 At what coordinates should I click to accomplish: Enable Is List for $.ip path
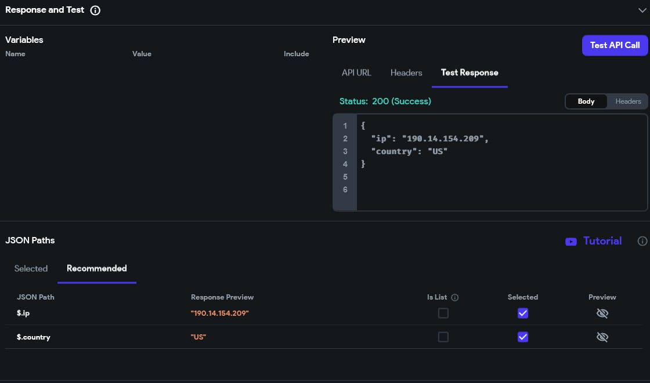coord(443,313)
